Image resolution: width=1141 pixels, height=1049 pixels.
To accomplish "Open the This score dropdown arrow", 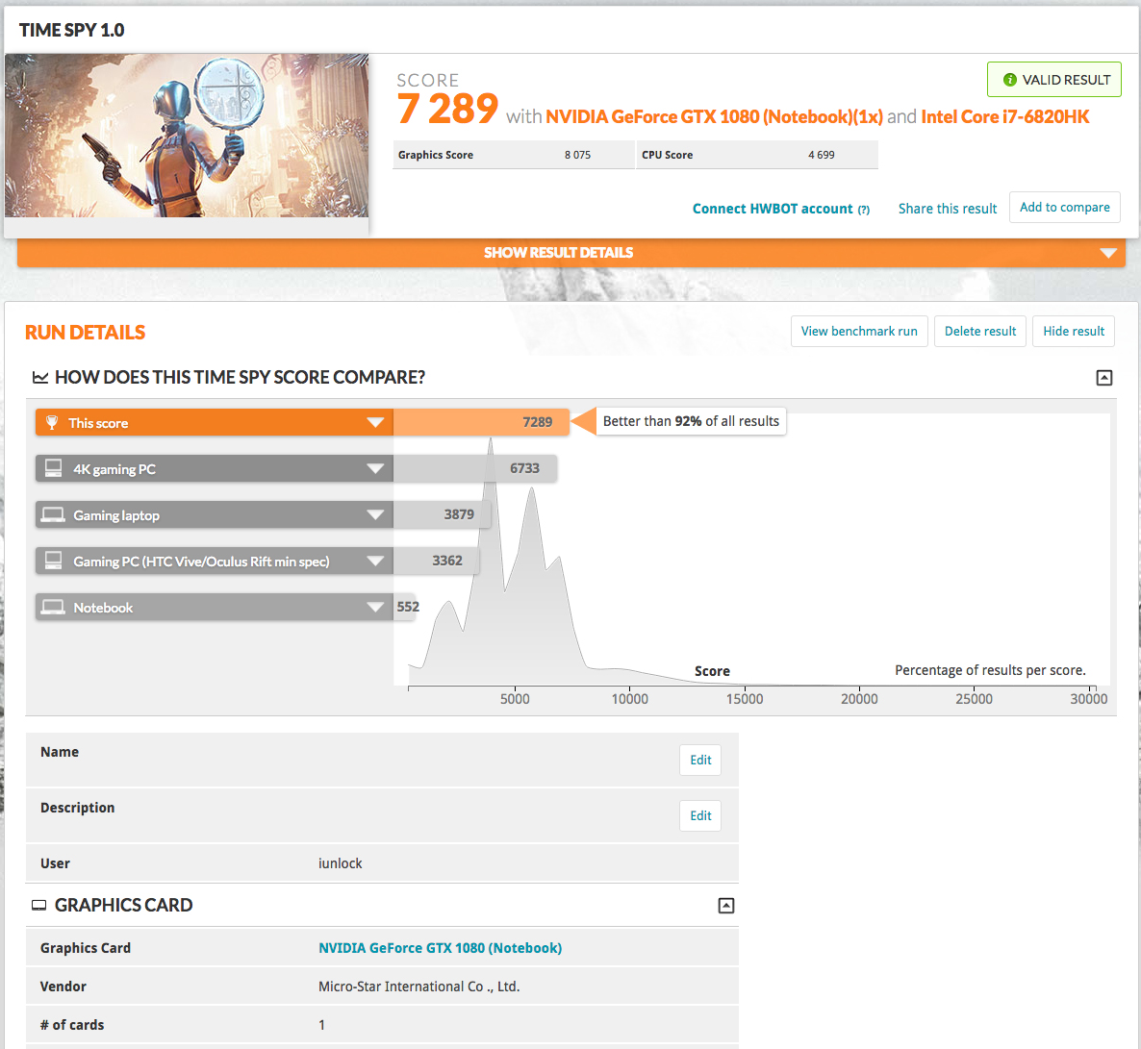I will [375, 423].
